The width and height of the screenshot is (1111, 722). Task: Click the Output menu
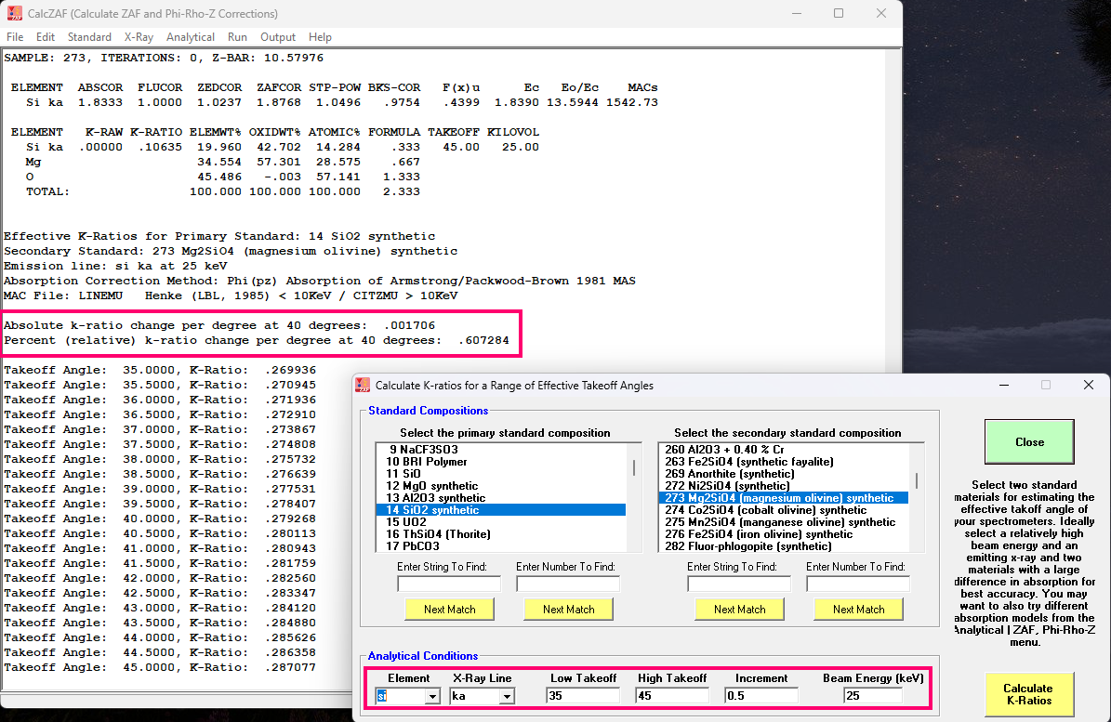[x=278, y=37]
